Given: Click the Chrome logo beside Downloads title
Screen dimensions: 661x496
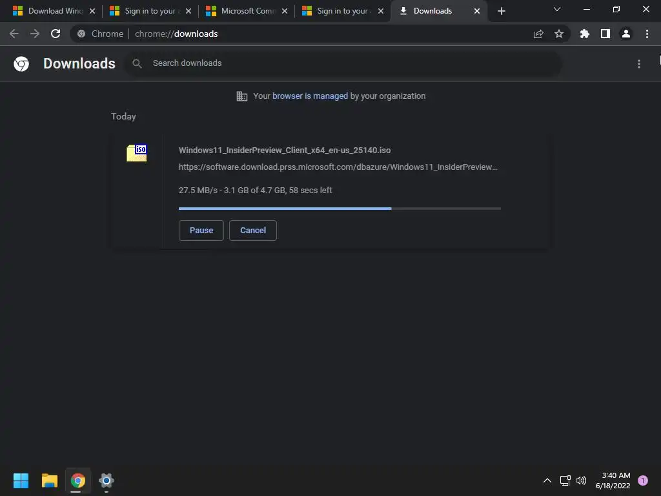Looking at the screenshot, I should coord(21,64).
